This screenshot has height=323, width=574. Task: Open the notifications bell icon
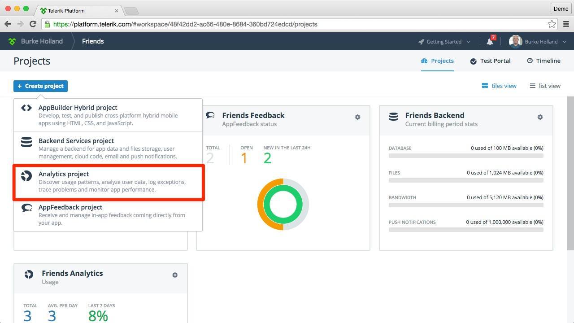click(x=490, y=42)
